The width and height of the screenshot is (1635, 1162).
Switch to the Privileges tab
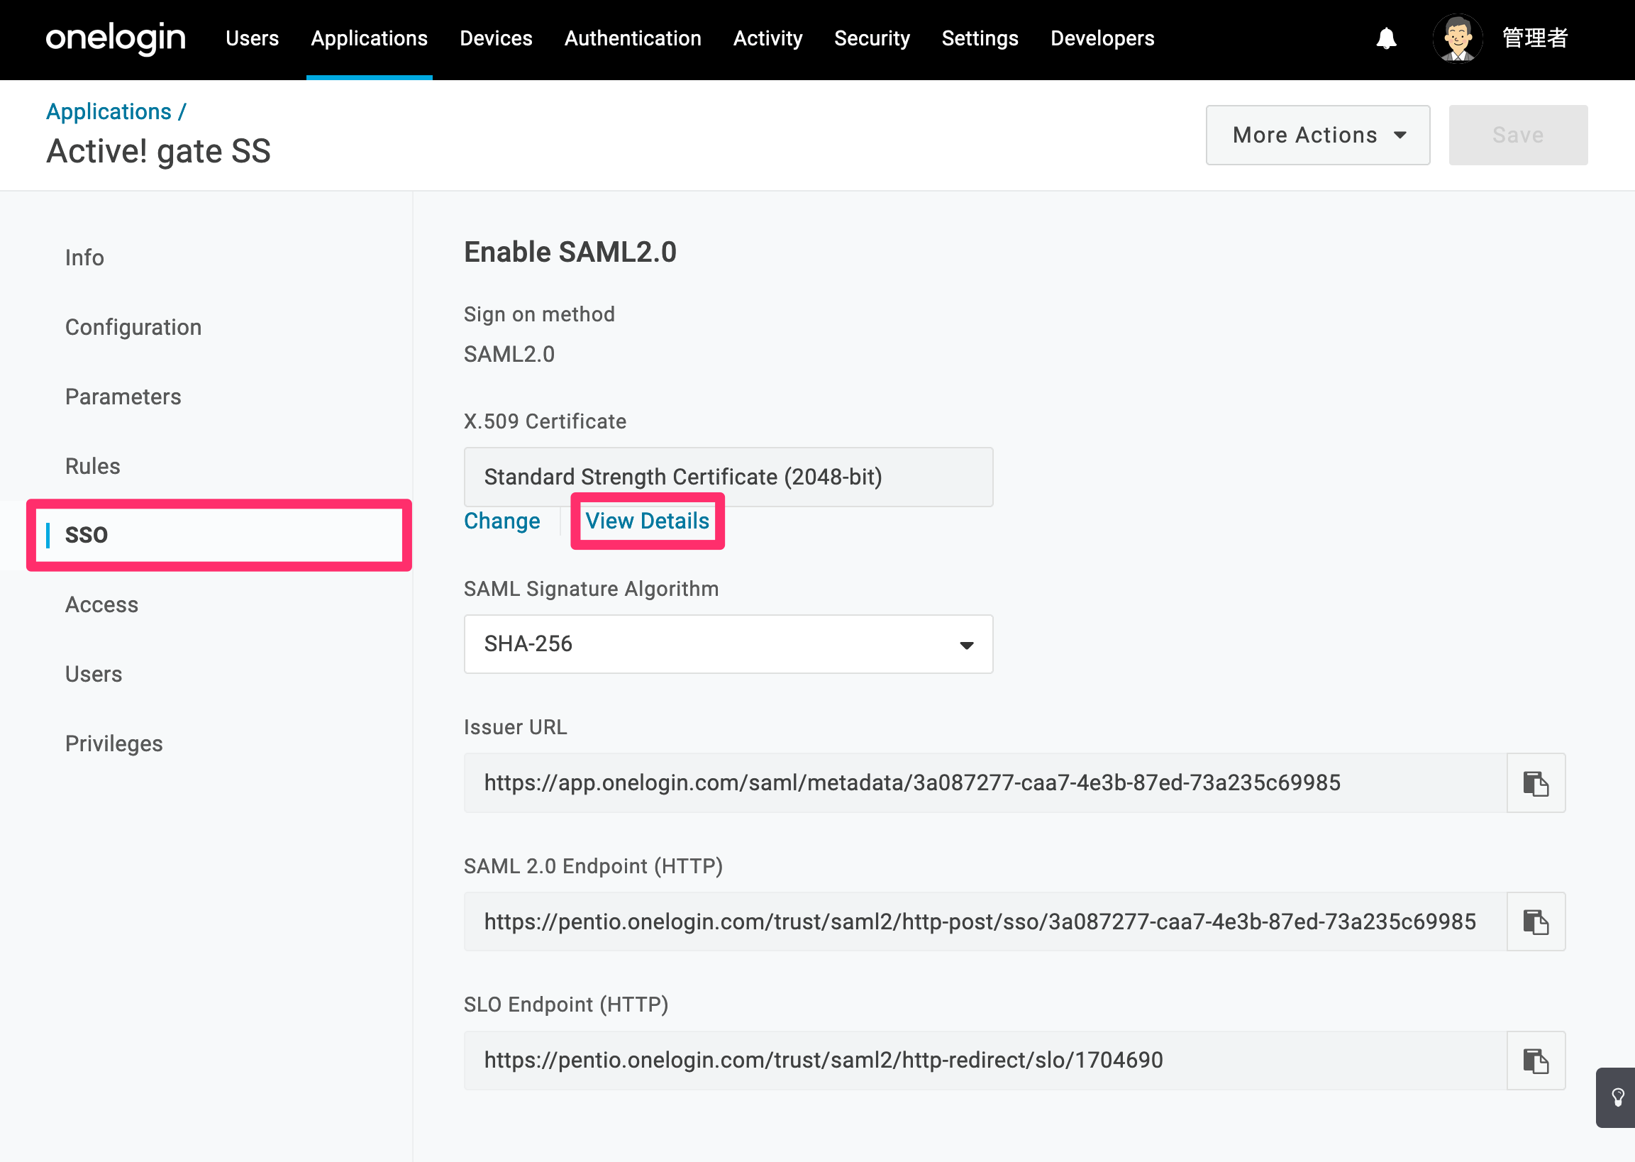(x=113, y=743)
